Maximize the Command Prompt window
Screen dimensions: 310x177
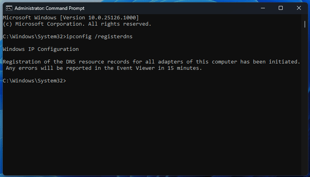click(281, 8)
